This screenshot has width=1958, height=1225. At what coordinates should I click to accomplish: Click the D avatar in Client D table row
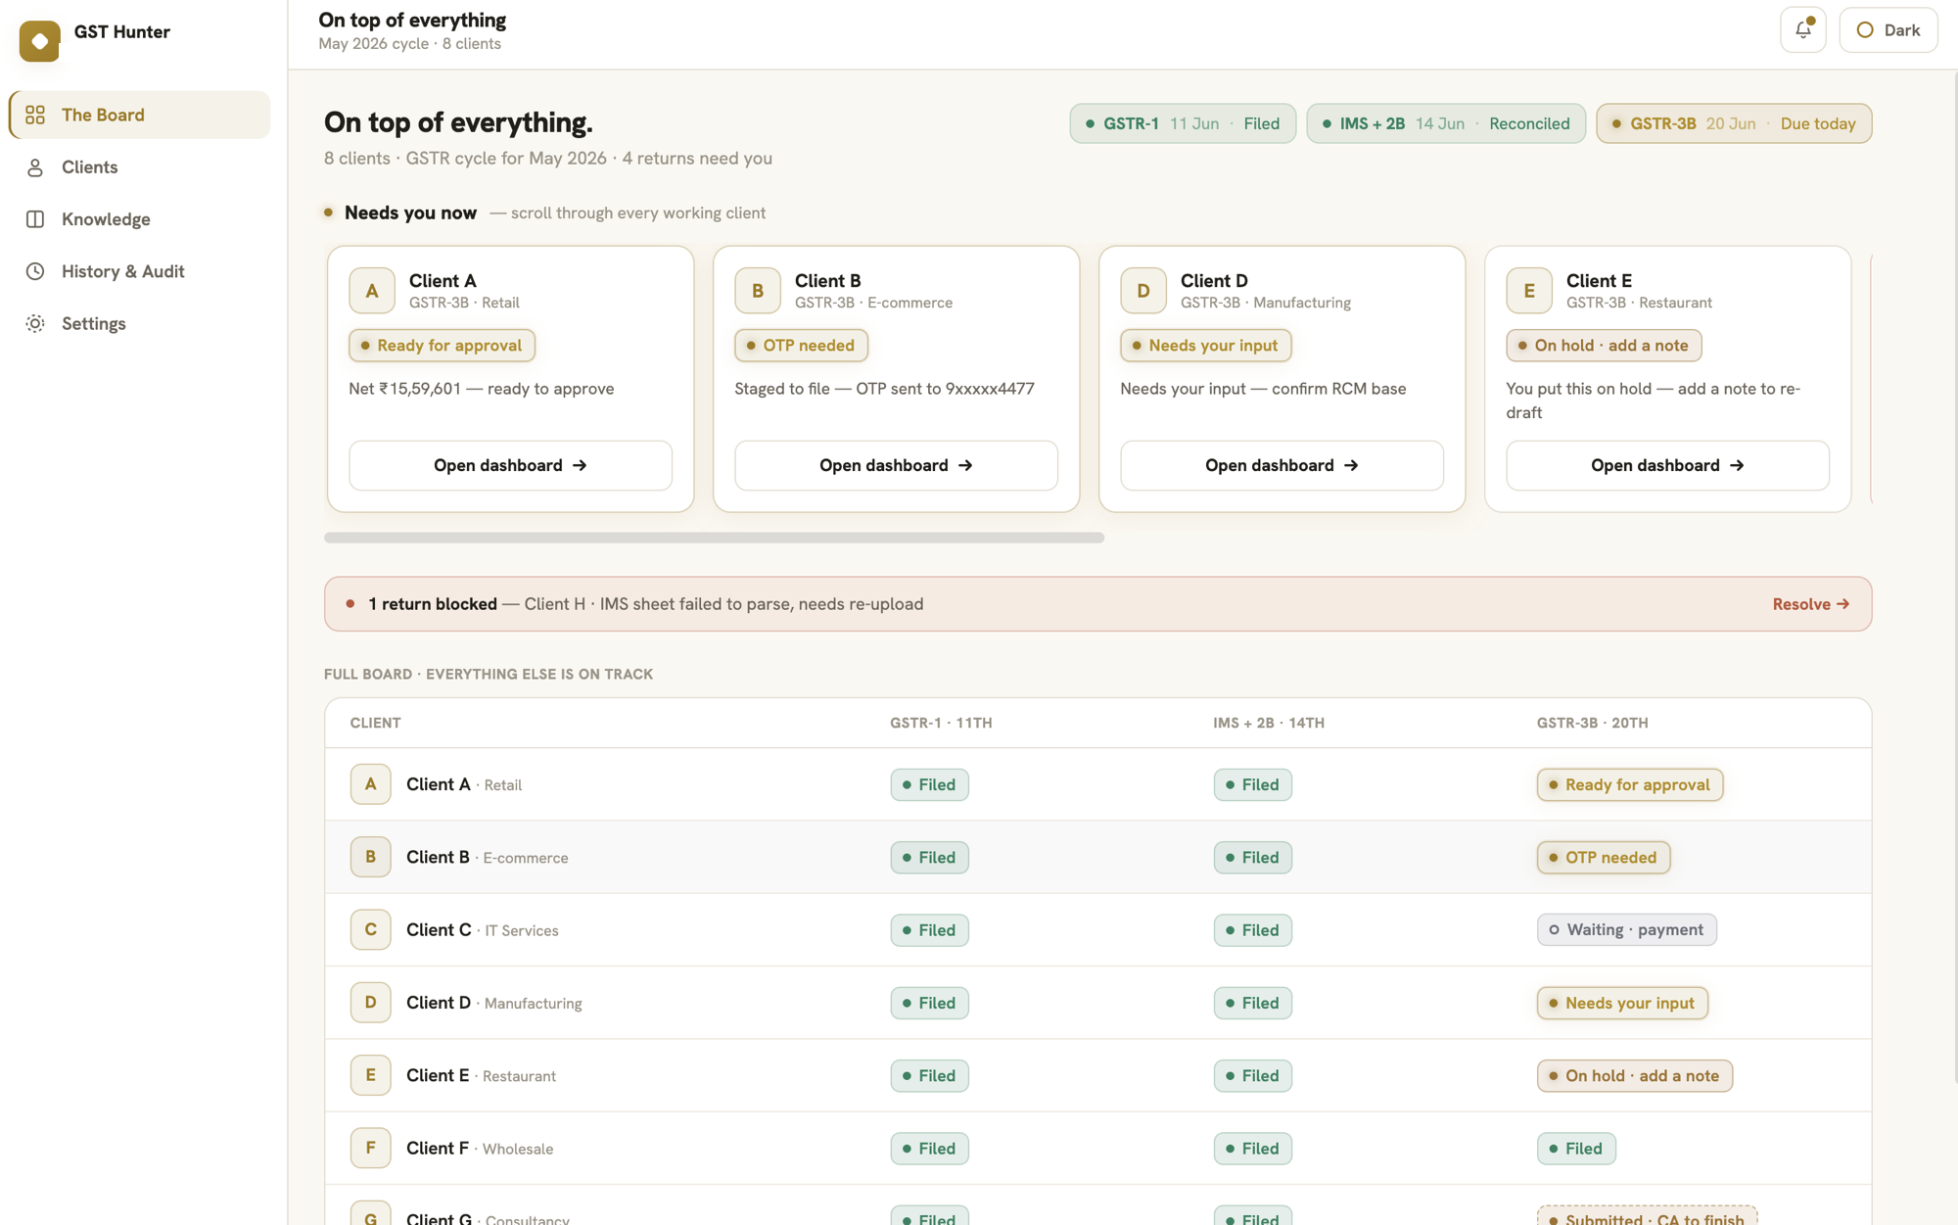[370, 1003]
